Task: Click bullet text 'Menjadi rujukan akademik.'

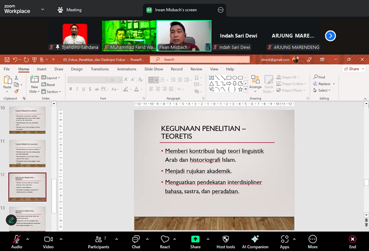Action: click(x=198, y=171)
